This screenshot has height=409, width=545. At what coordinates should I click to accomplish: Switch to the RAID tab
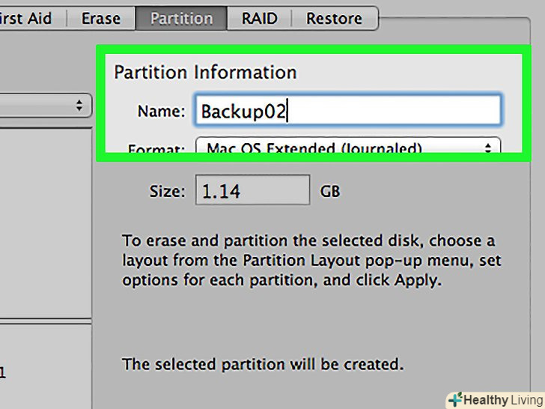(x=260, y=19)
